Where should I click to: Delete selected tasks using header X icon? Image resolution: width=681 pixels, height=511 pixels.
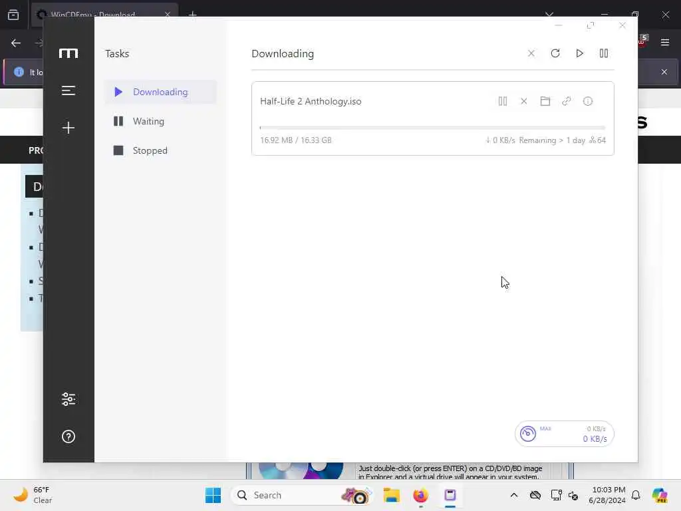pyautogui.click(x=531, y=53)
